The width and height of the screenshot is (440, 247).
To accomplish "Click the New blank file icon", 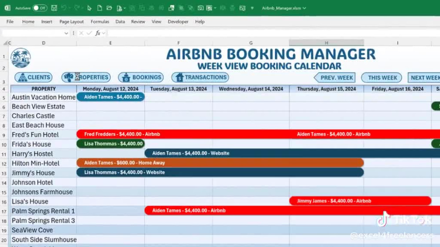I will (x=99, y=8).
